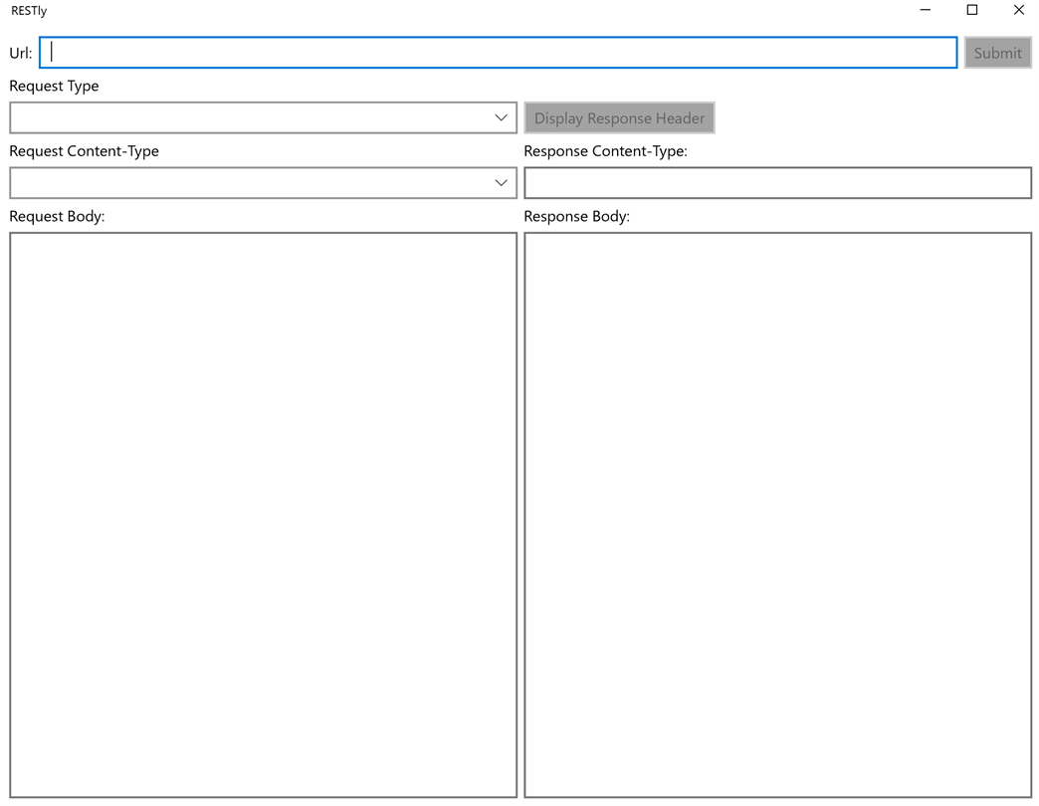1039x806 pixels.
Task: Click the Response Body: label
Action: tap(576, 217)
